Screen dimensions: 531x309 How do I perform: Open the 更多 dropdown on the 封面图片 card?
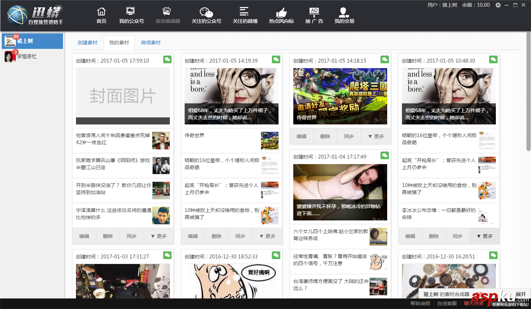(159, 236)
